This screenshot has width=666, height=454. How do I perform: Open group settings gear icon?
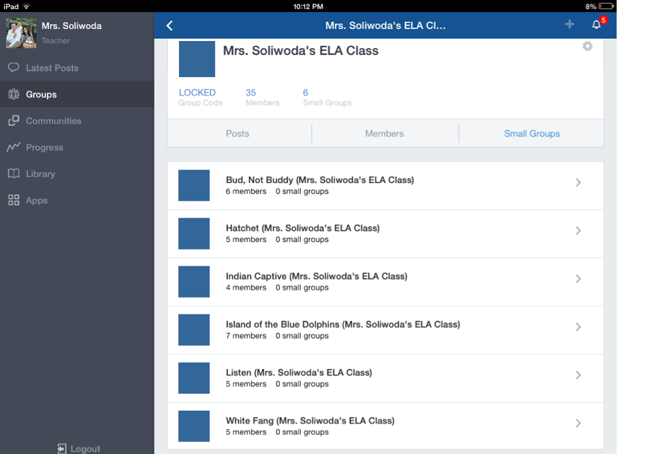click(x=587, y=47)
